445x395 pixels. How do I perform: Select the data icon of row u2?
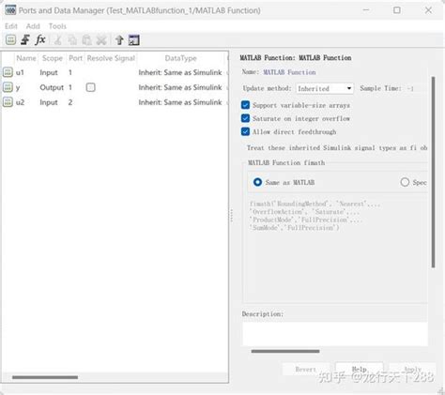pyautogui.click(x=8, y=102)
